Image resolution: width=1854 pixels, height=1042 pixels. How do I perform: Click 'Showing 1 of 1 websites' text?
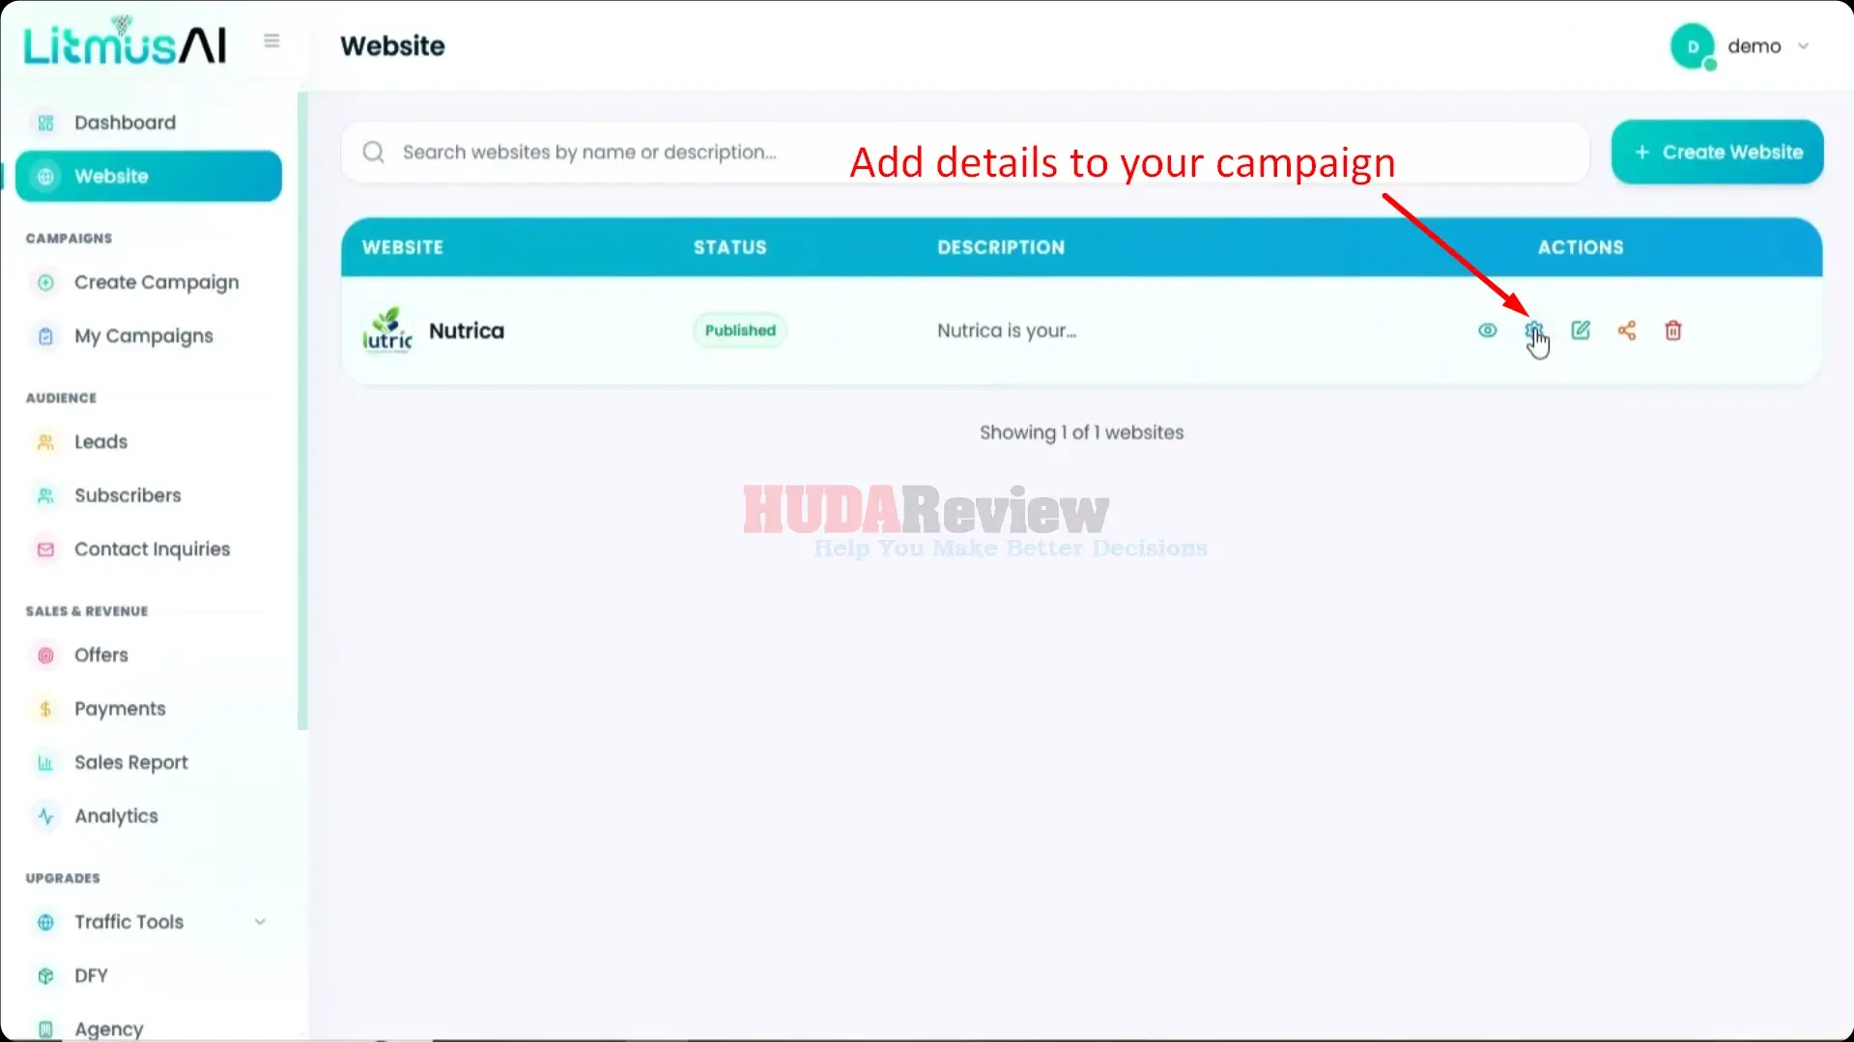pos(1081,433)
